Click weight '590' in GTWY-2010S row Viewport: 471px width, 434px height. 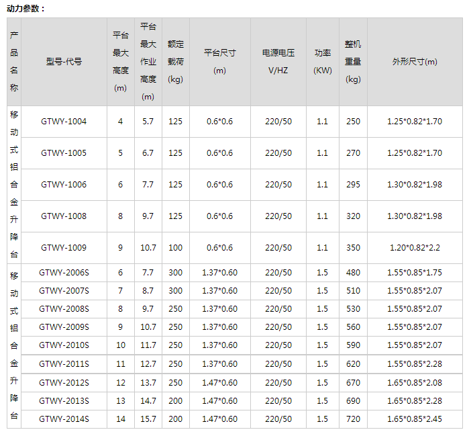pos(353,345)
